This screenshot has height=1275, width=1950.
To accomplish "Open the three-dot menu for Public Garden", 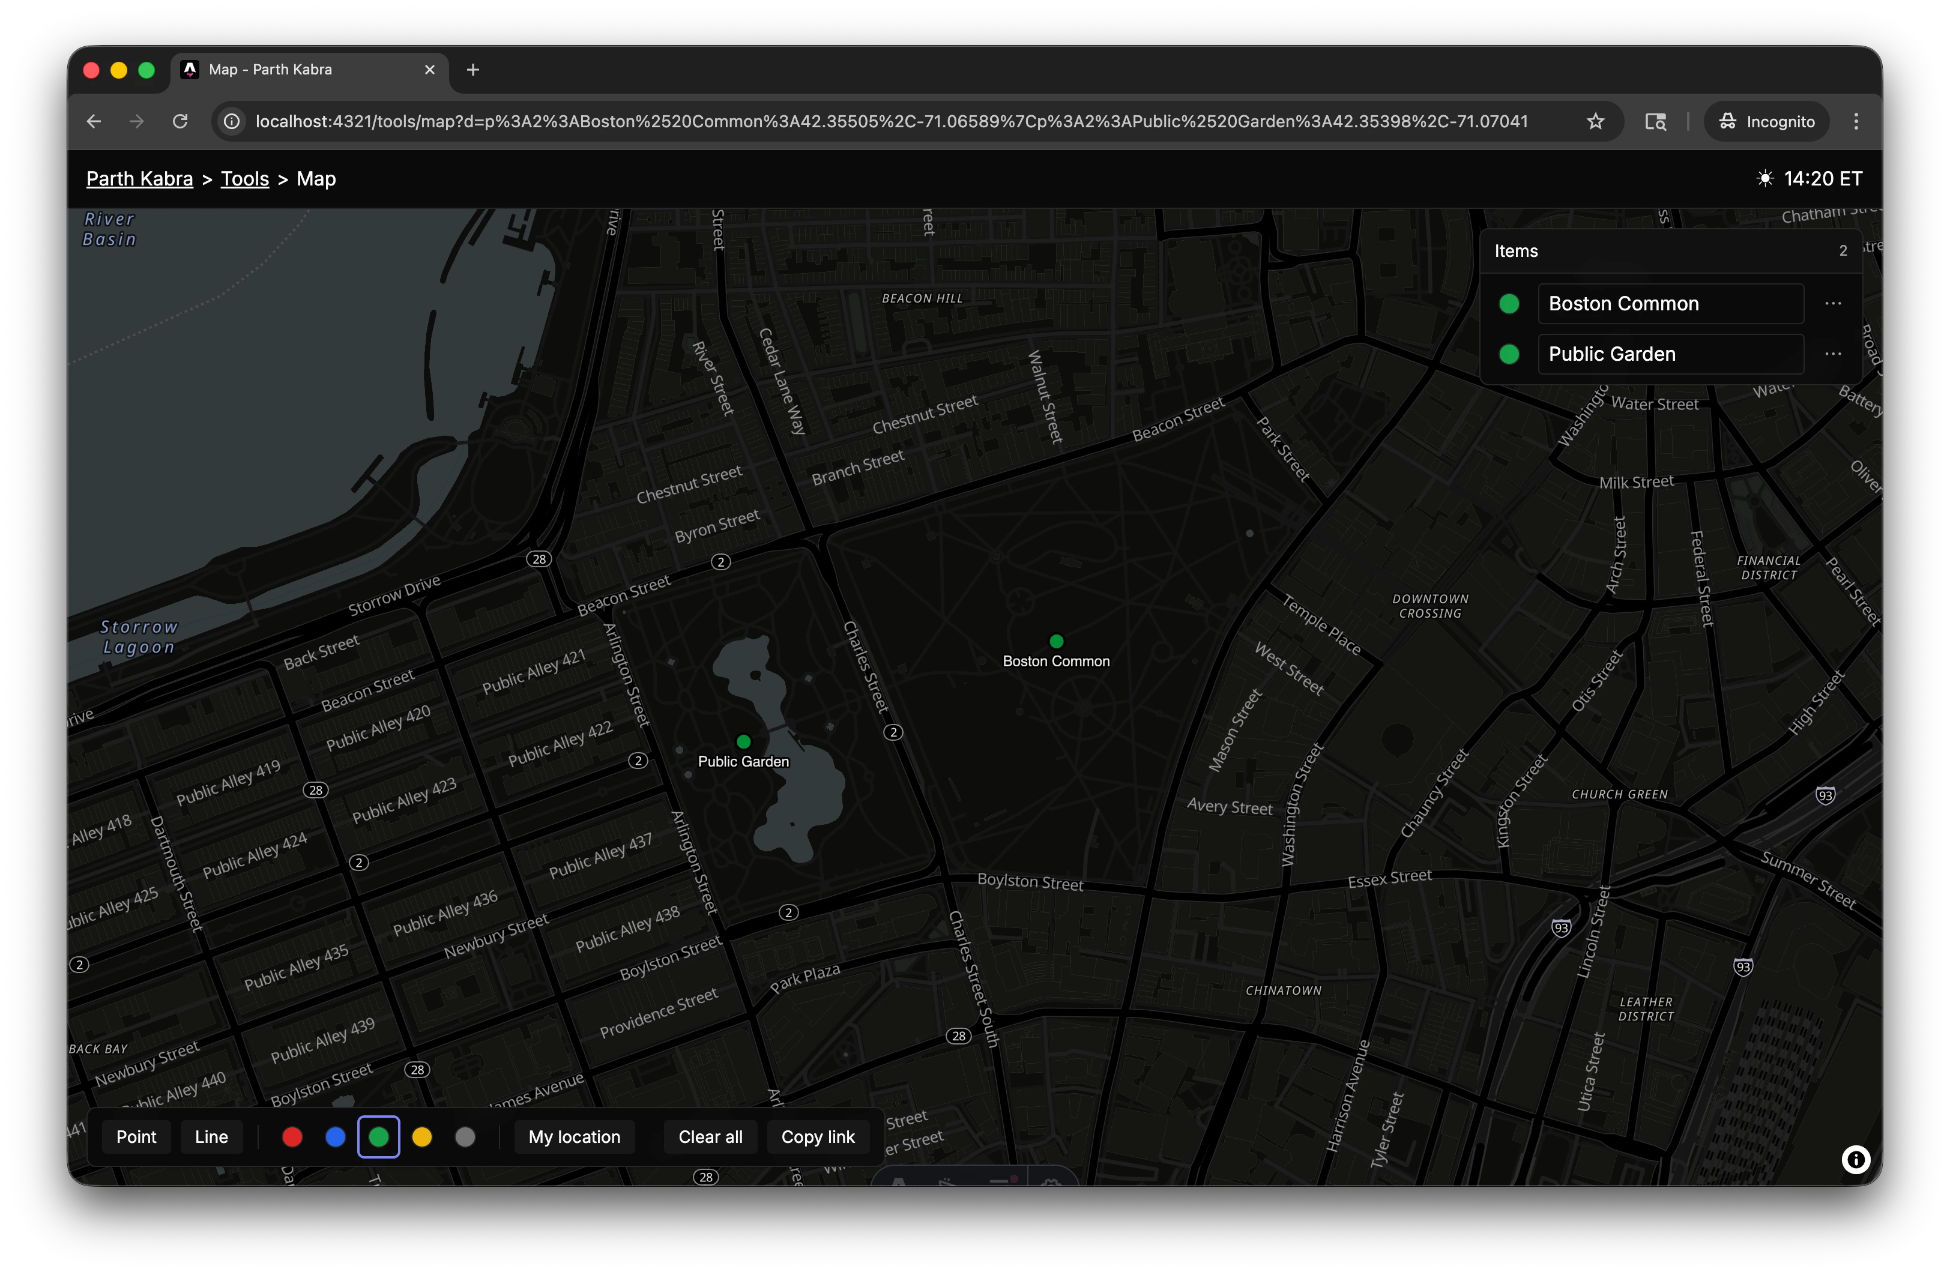I will pyautogui.click(x=1833, y=354).
